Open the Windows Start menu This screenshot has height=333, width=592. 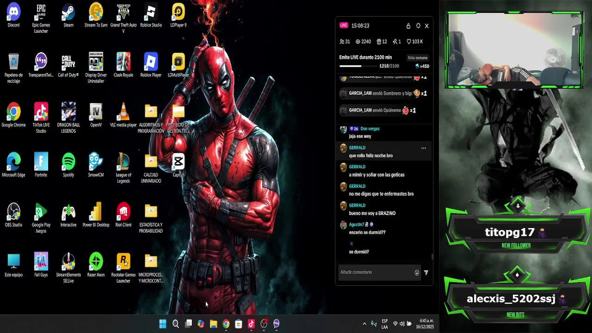point(163,324)
